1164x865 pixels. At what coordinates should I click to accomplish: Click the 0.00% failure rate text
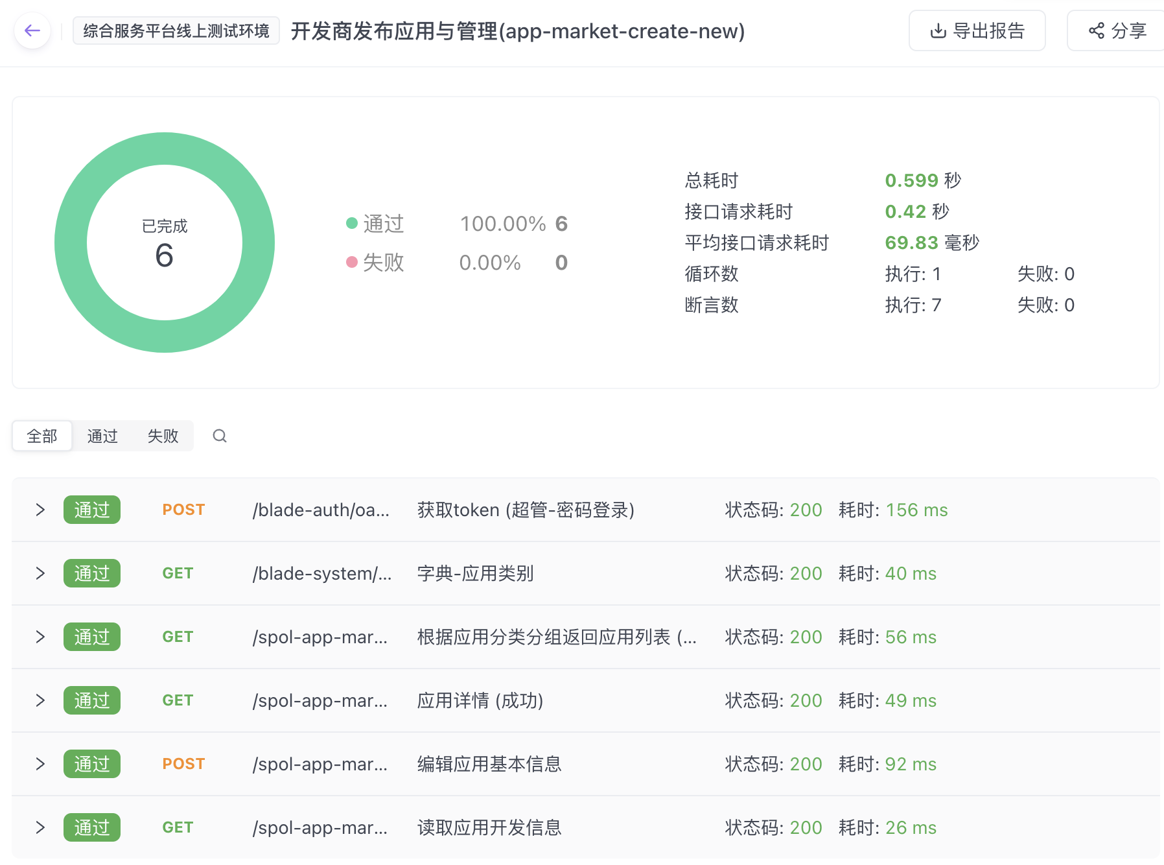coord(490,263)
